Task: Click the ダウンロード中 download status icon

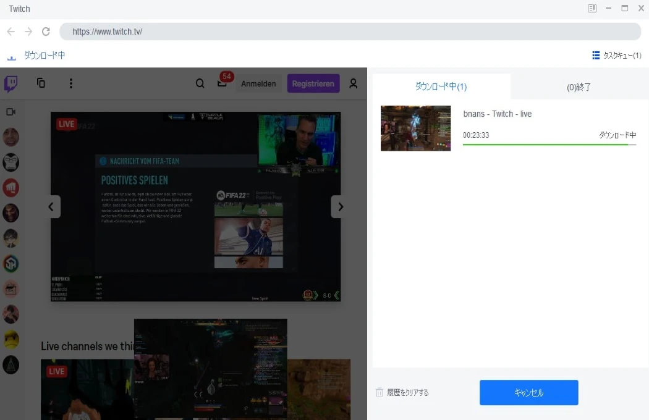Action: [x=11, y=54]
